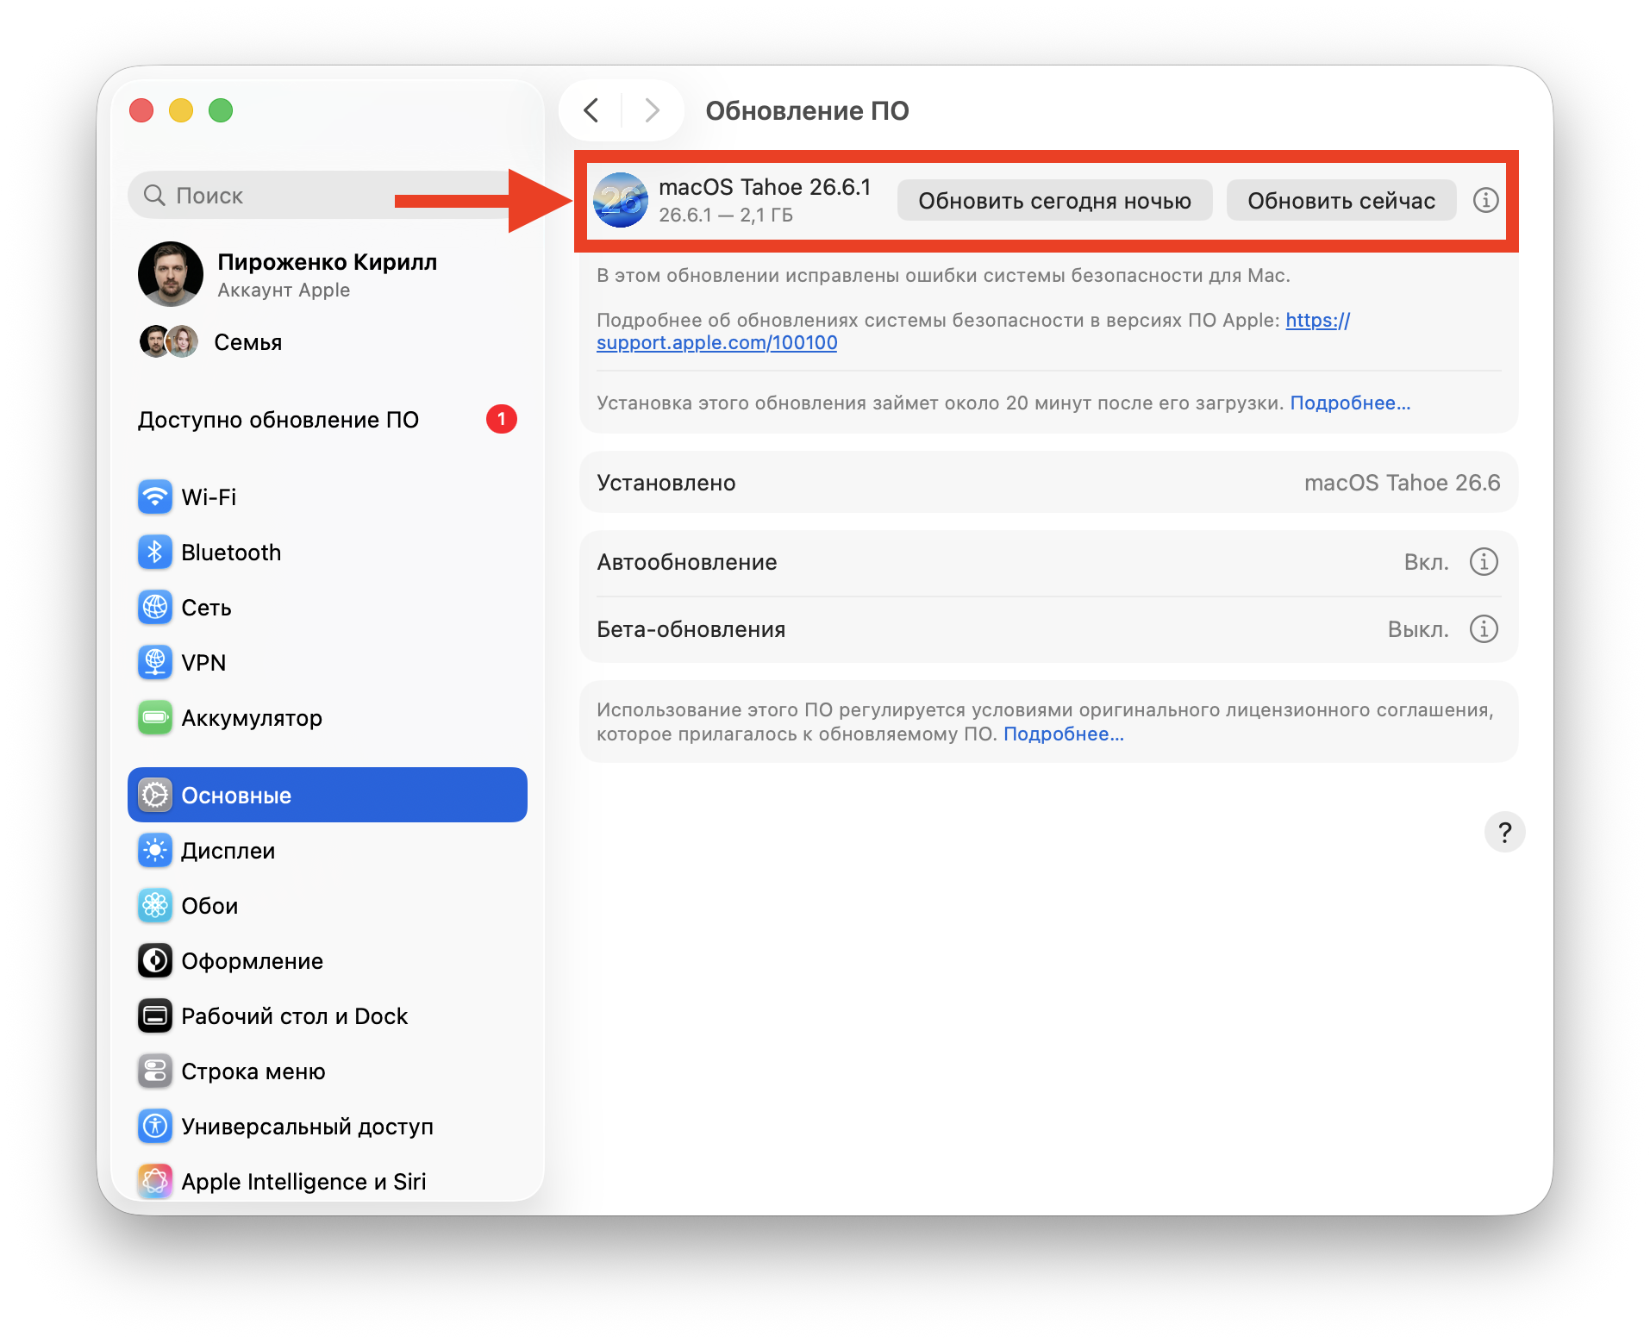This screenshot has width=1650, height=1343.
Task: Click the Выкл. value of Бета-обновления
Action: pyautogui.click(x=1418, y=629)
